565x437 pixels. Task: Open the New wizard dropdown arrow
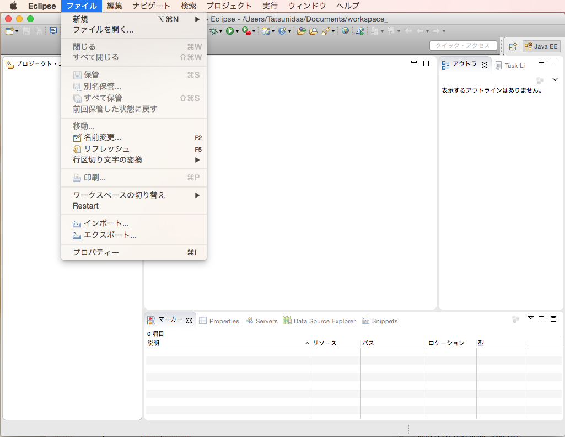click(17, 31)
